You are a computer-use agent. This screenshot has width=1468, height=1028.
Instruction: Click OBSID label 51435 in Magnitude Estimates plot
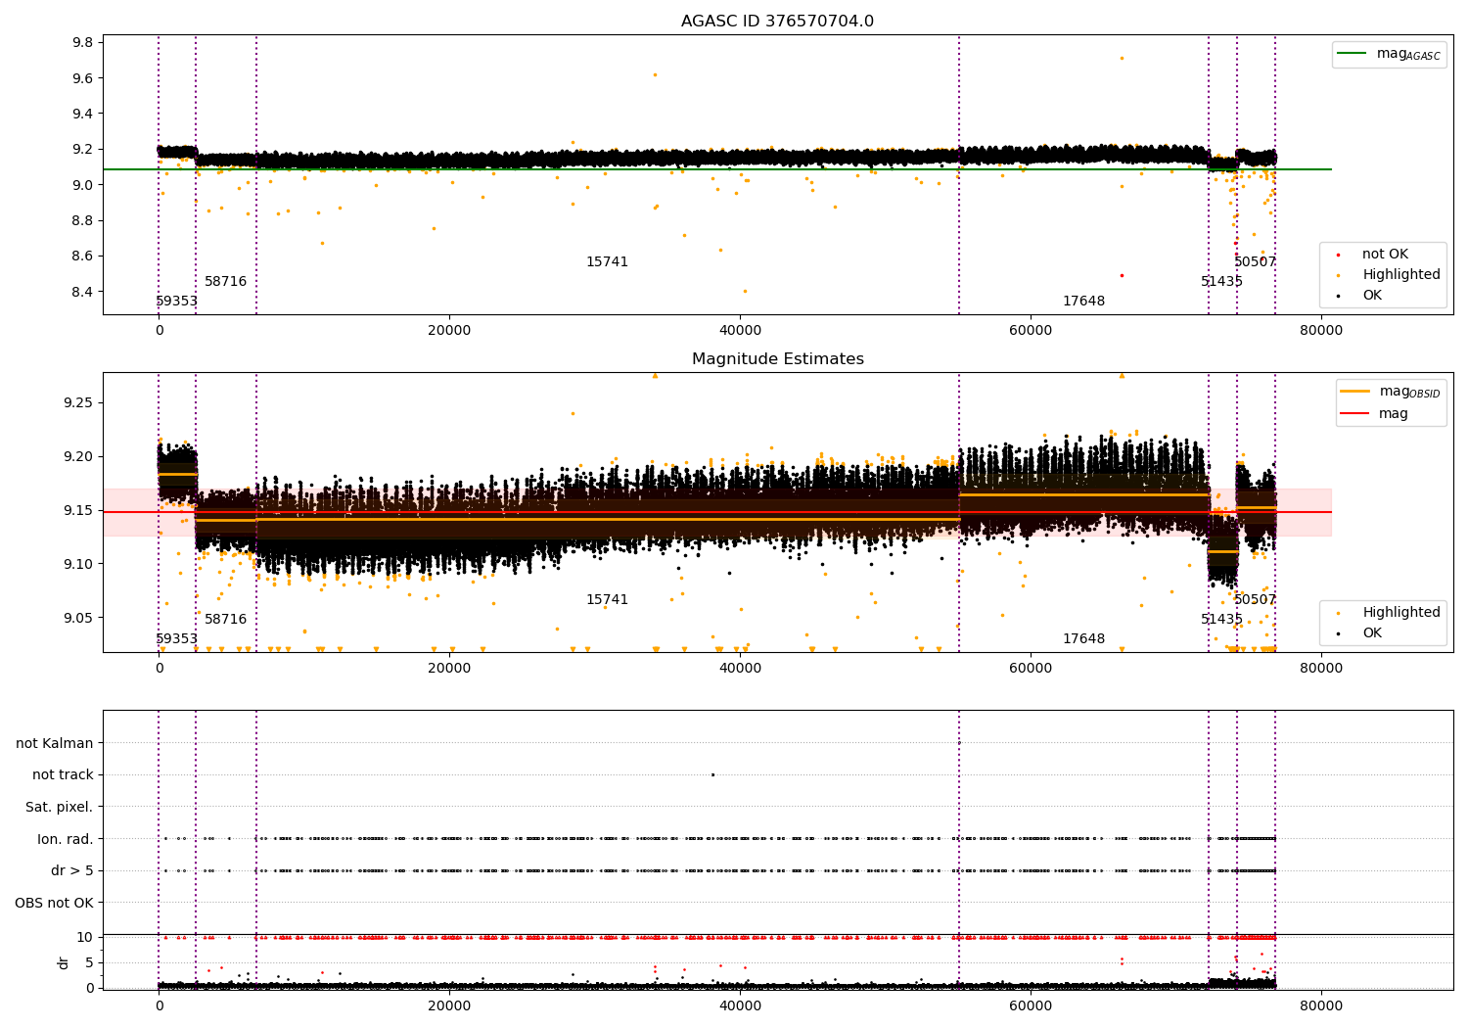pyautogui.click(x=1221, y=620)
